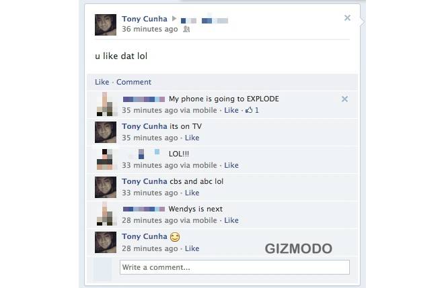Open Tony Cunha's name link in post header
Screen dimensions: 444x288
pos(145,19)
